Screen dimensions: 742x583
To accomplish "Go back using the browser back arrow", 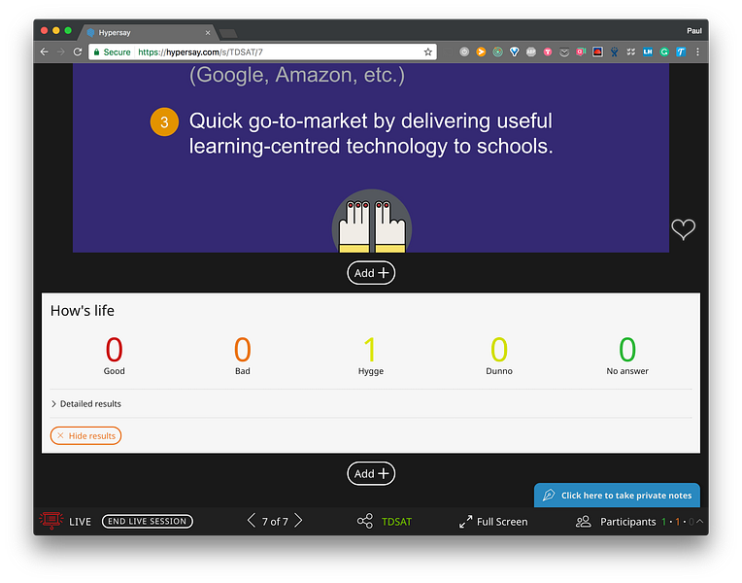I will (x=45, y=52).
